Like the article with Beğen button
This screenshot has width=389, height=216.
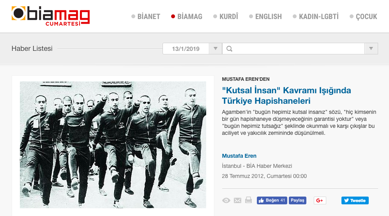[272, 200]
